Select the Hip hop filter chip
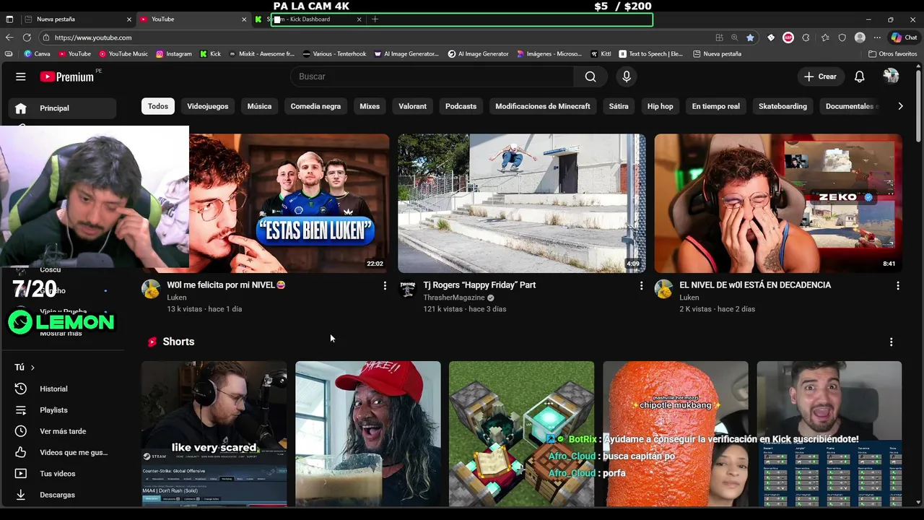The image size is (924, 520). (660, 106)
